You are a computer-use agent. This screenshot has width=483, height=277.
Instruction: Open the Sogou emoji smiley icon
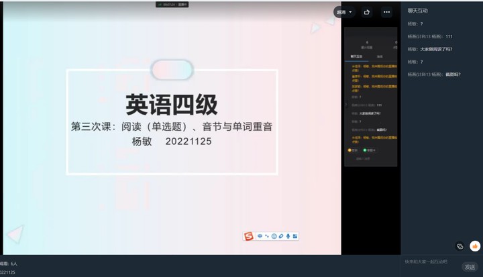click(x=274, y=236)
